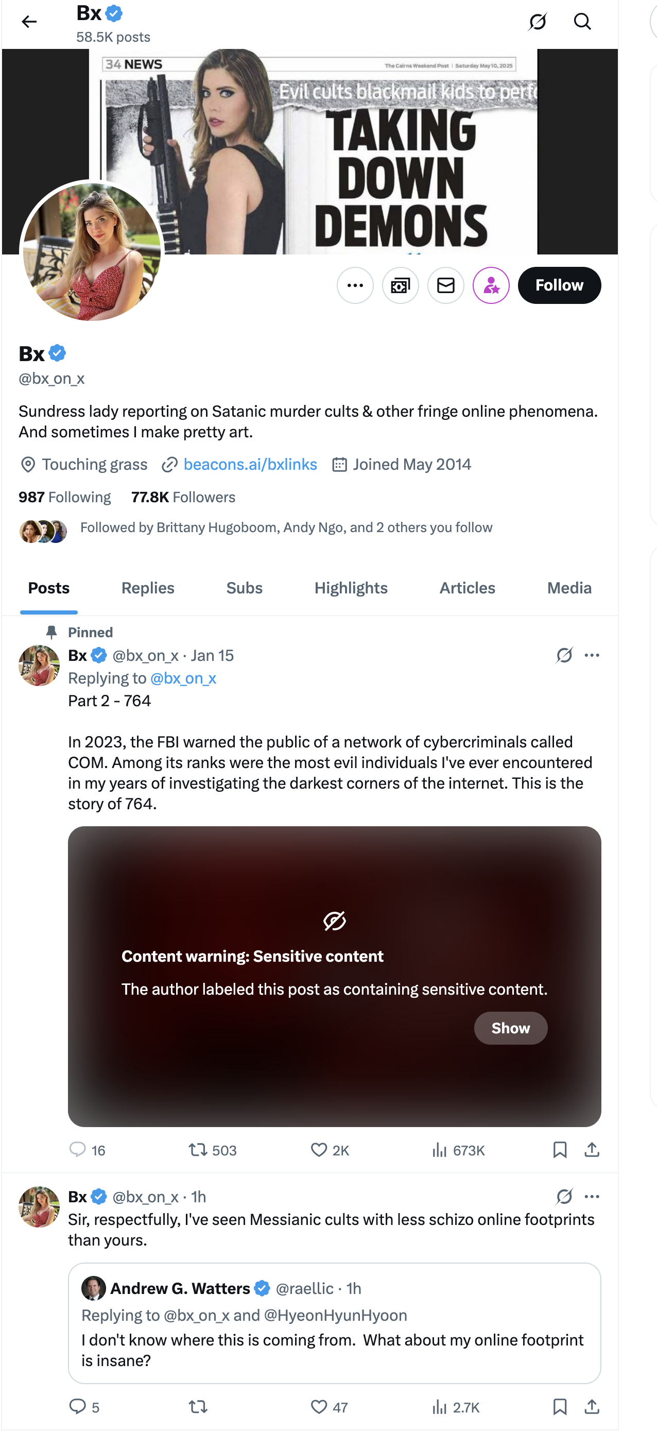Follow the Bx account
657x1431 pixels.
tap(559, 285)
